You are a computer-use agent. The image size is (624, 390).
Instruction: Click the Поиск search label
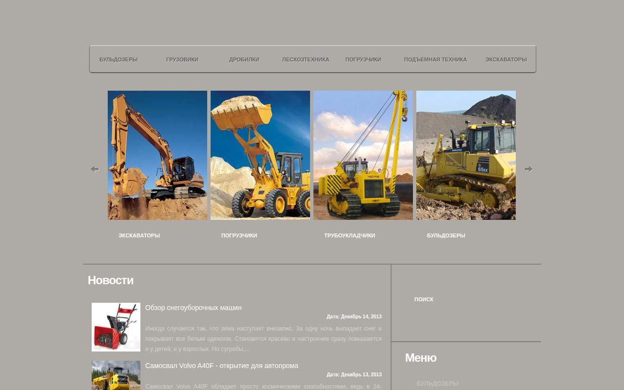424,299
